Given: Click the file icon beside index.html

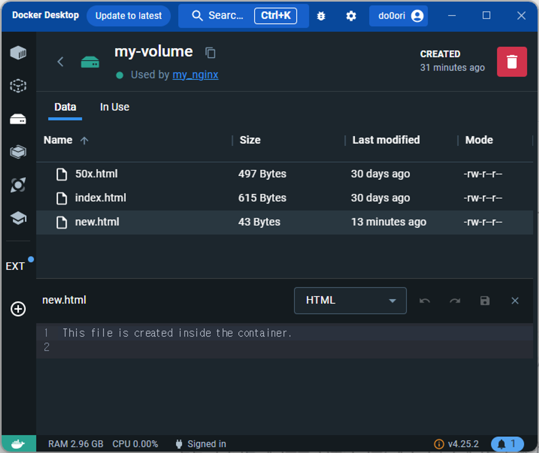Looking at the screenshot, I should point(62,198).
